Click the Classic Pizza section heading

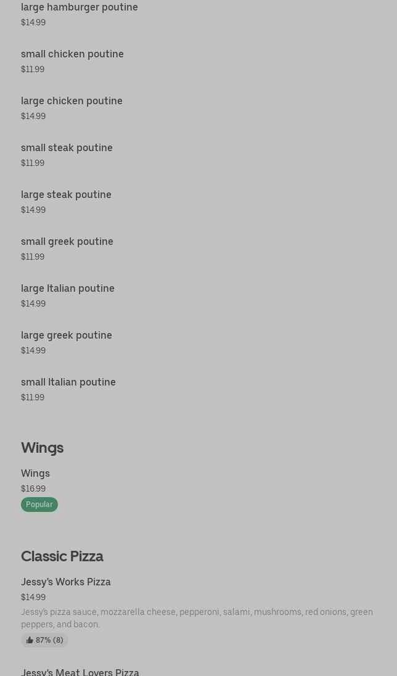tap(62, 556)
